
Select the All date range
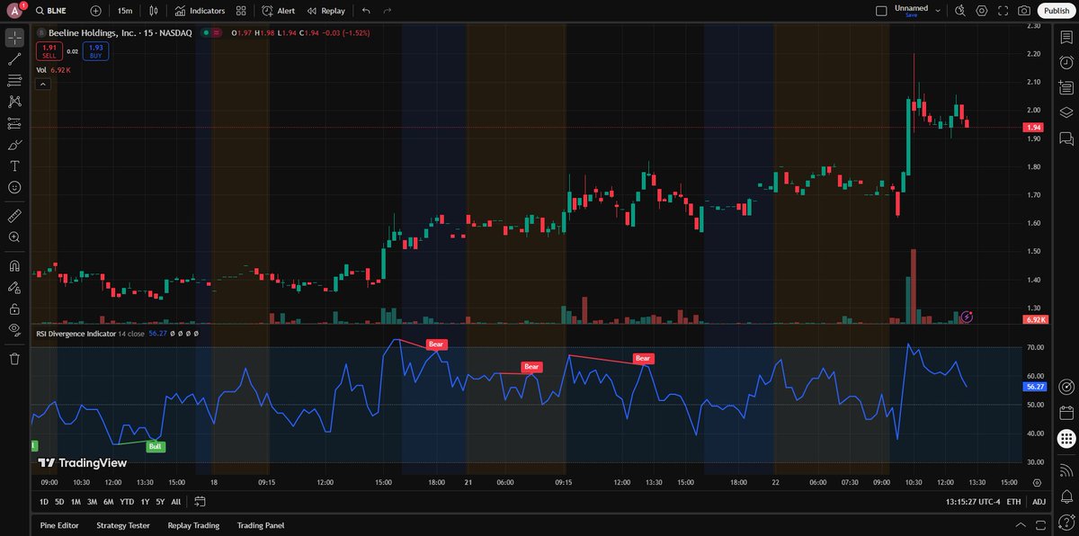[x=175, y=501]
